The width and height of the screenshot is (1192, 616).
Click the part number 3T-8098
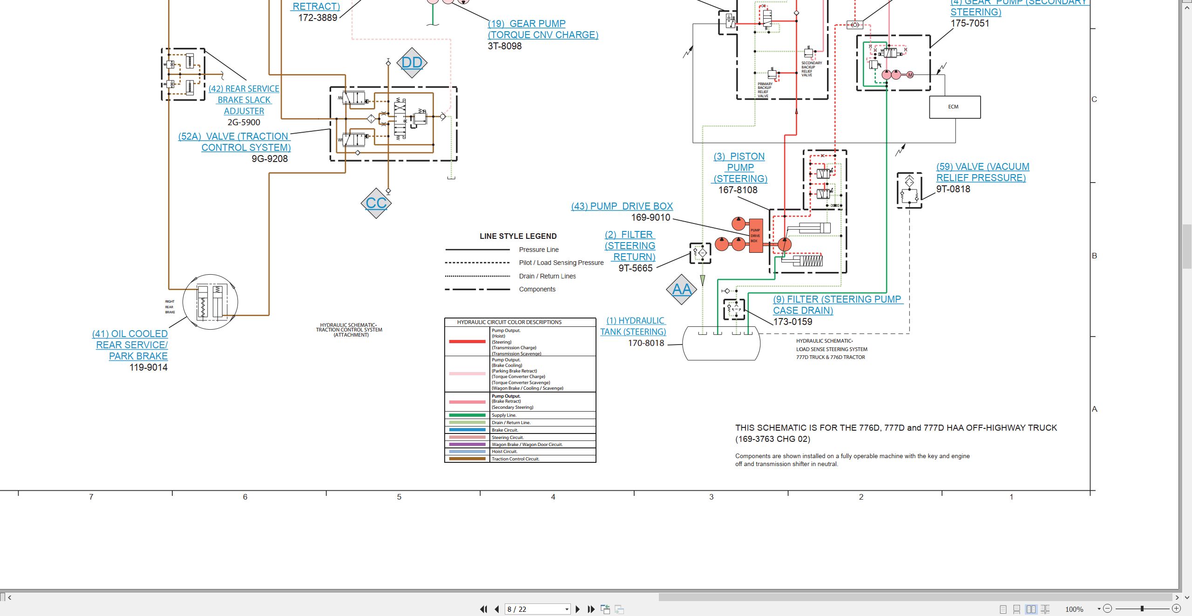click(x=505, y=46)
